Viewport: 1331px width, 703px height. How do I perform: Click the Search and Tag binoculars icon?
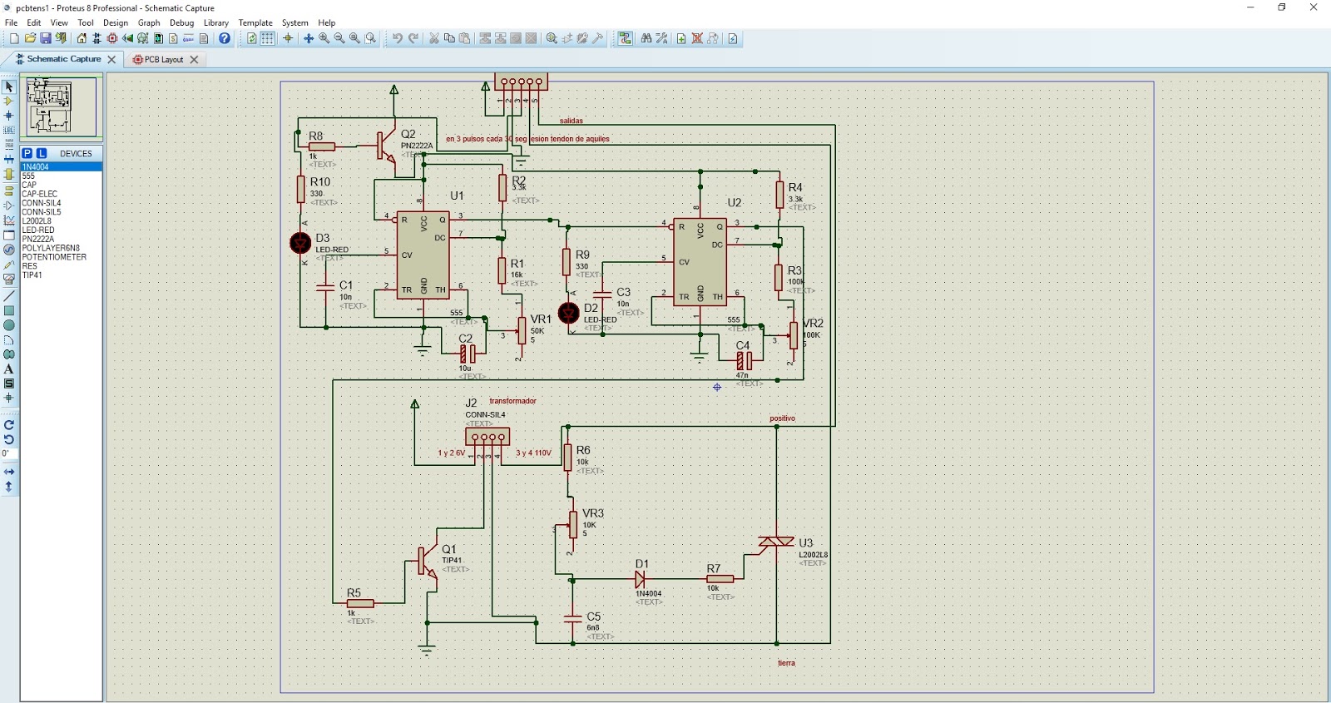pos(646,38)
